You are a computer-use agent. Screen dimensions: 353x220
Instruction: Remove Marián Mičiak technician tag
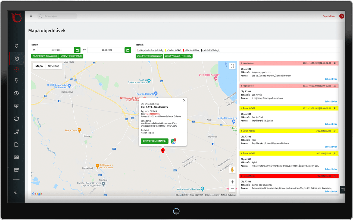click(x=185, y=50)
